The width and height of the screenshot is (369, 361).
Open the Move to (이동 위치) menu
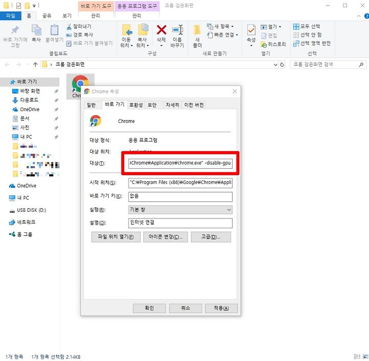click(x=127, y=36)
